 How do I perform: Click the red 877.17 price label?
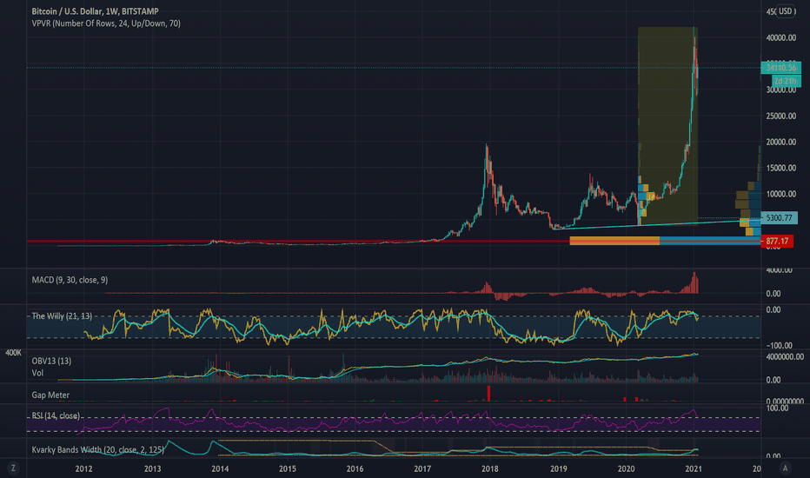click(778, 242)
